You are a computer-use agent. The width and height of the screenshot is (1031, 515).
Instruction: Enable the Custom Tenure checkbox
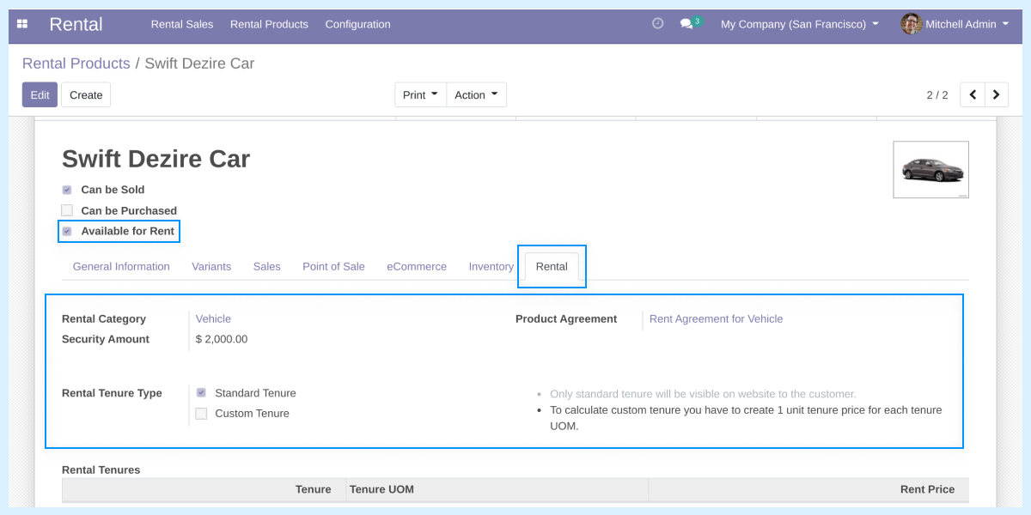(200, 413)
